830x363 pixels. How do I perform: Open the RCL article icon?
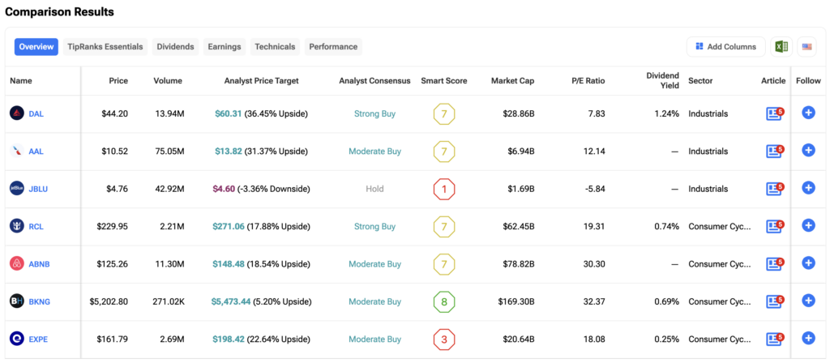[774, 226]
